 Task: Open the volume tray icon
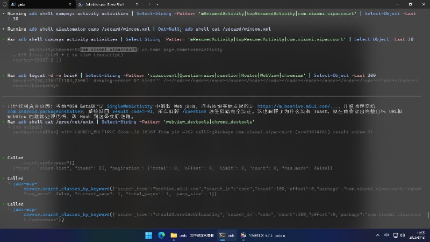coord(403,236)
